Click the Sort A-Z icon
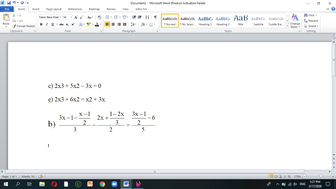 [x=147, y=17]
